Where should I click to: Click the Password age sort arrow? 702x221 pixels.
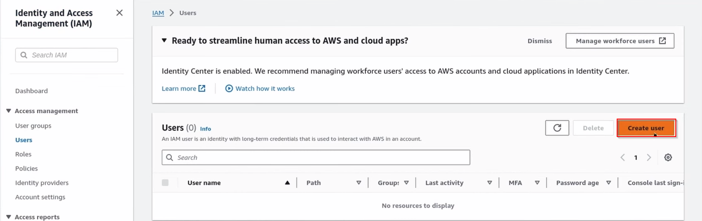click(x=608, y=183)
